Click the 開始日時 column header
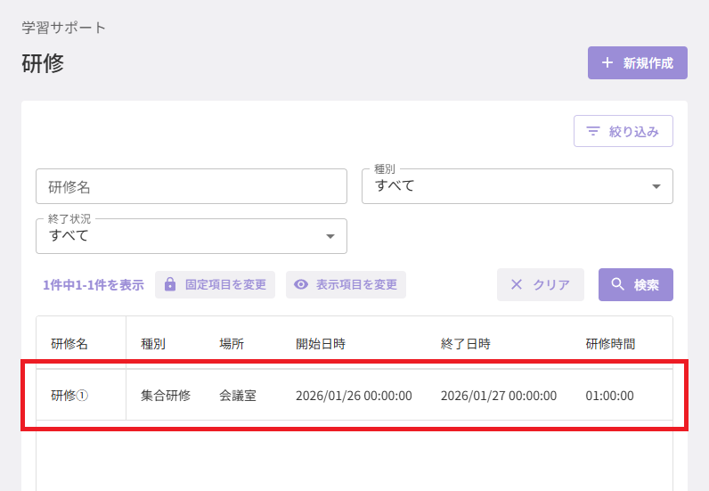This screenshot has width=709, height=491. [x=321, y=344]
